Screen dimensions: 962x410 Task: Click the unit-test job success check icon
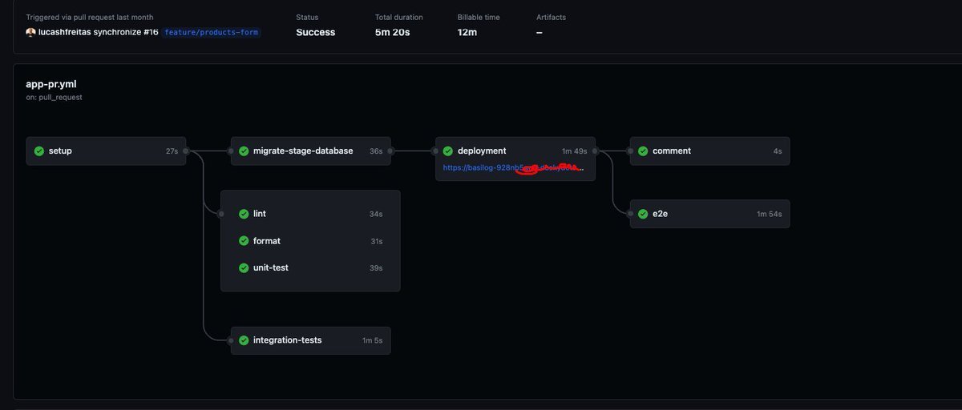pos(244,267)
